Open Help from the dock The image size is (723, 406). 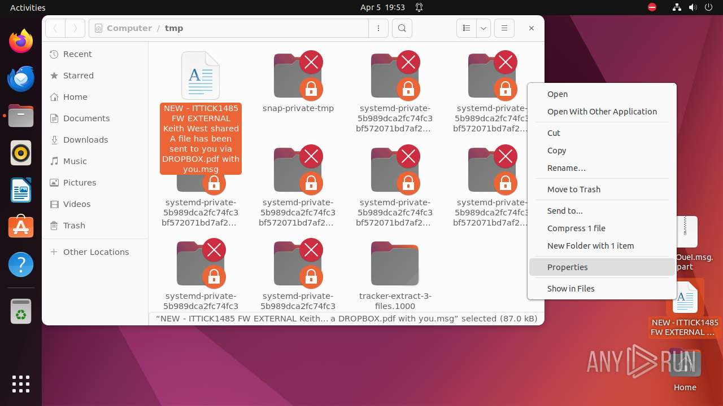pos(21,264)
